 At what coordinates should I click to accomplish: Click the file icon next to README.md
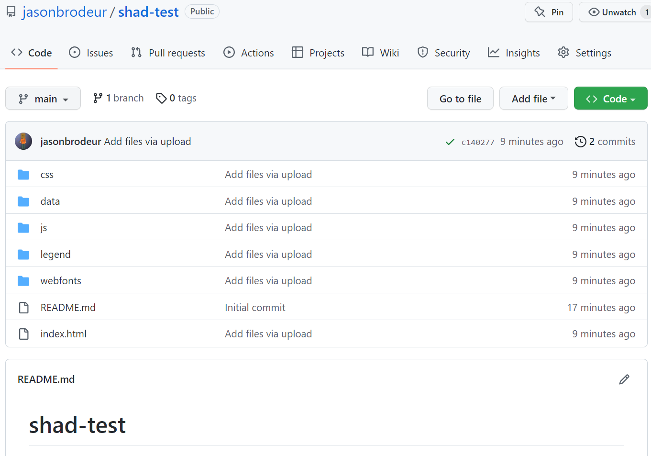point(23,308)
